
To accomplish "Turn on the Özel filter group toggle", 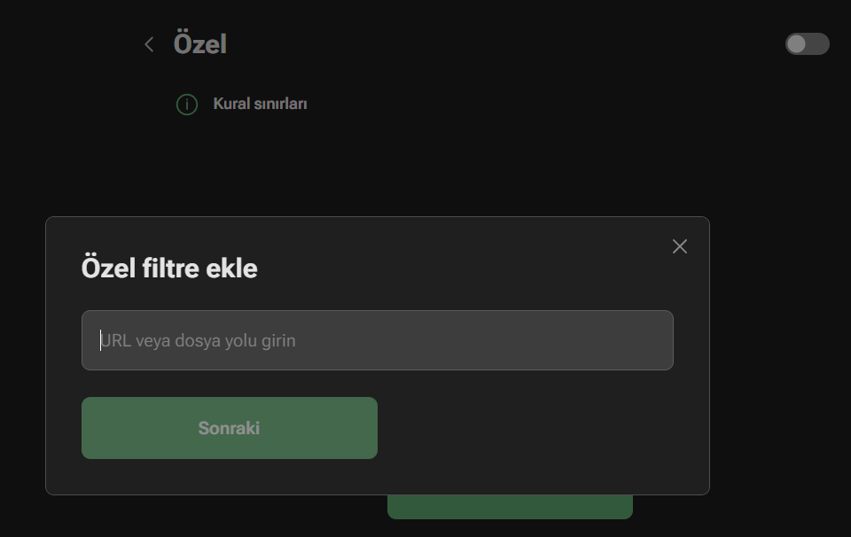I will point(807,44).
